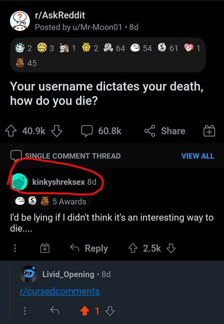This screenshot has width=224, height=324.
Task: Open options menu for kinkyshreksex's comment
Action: 15,248
